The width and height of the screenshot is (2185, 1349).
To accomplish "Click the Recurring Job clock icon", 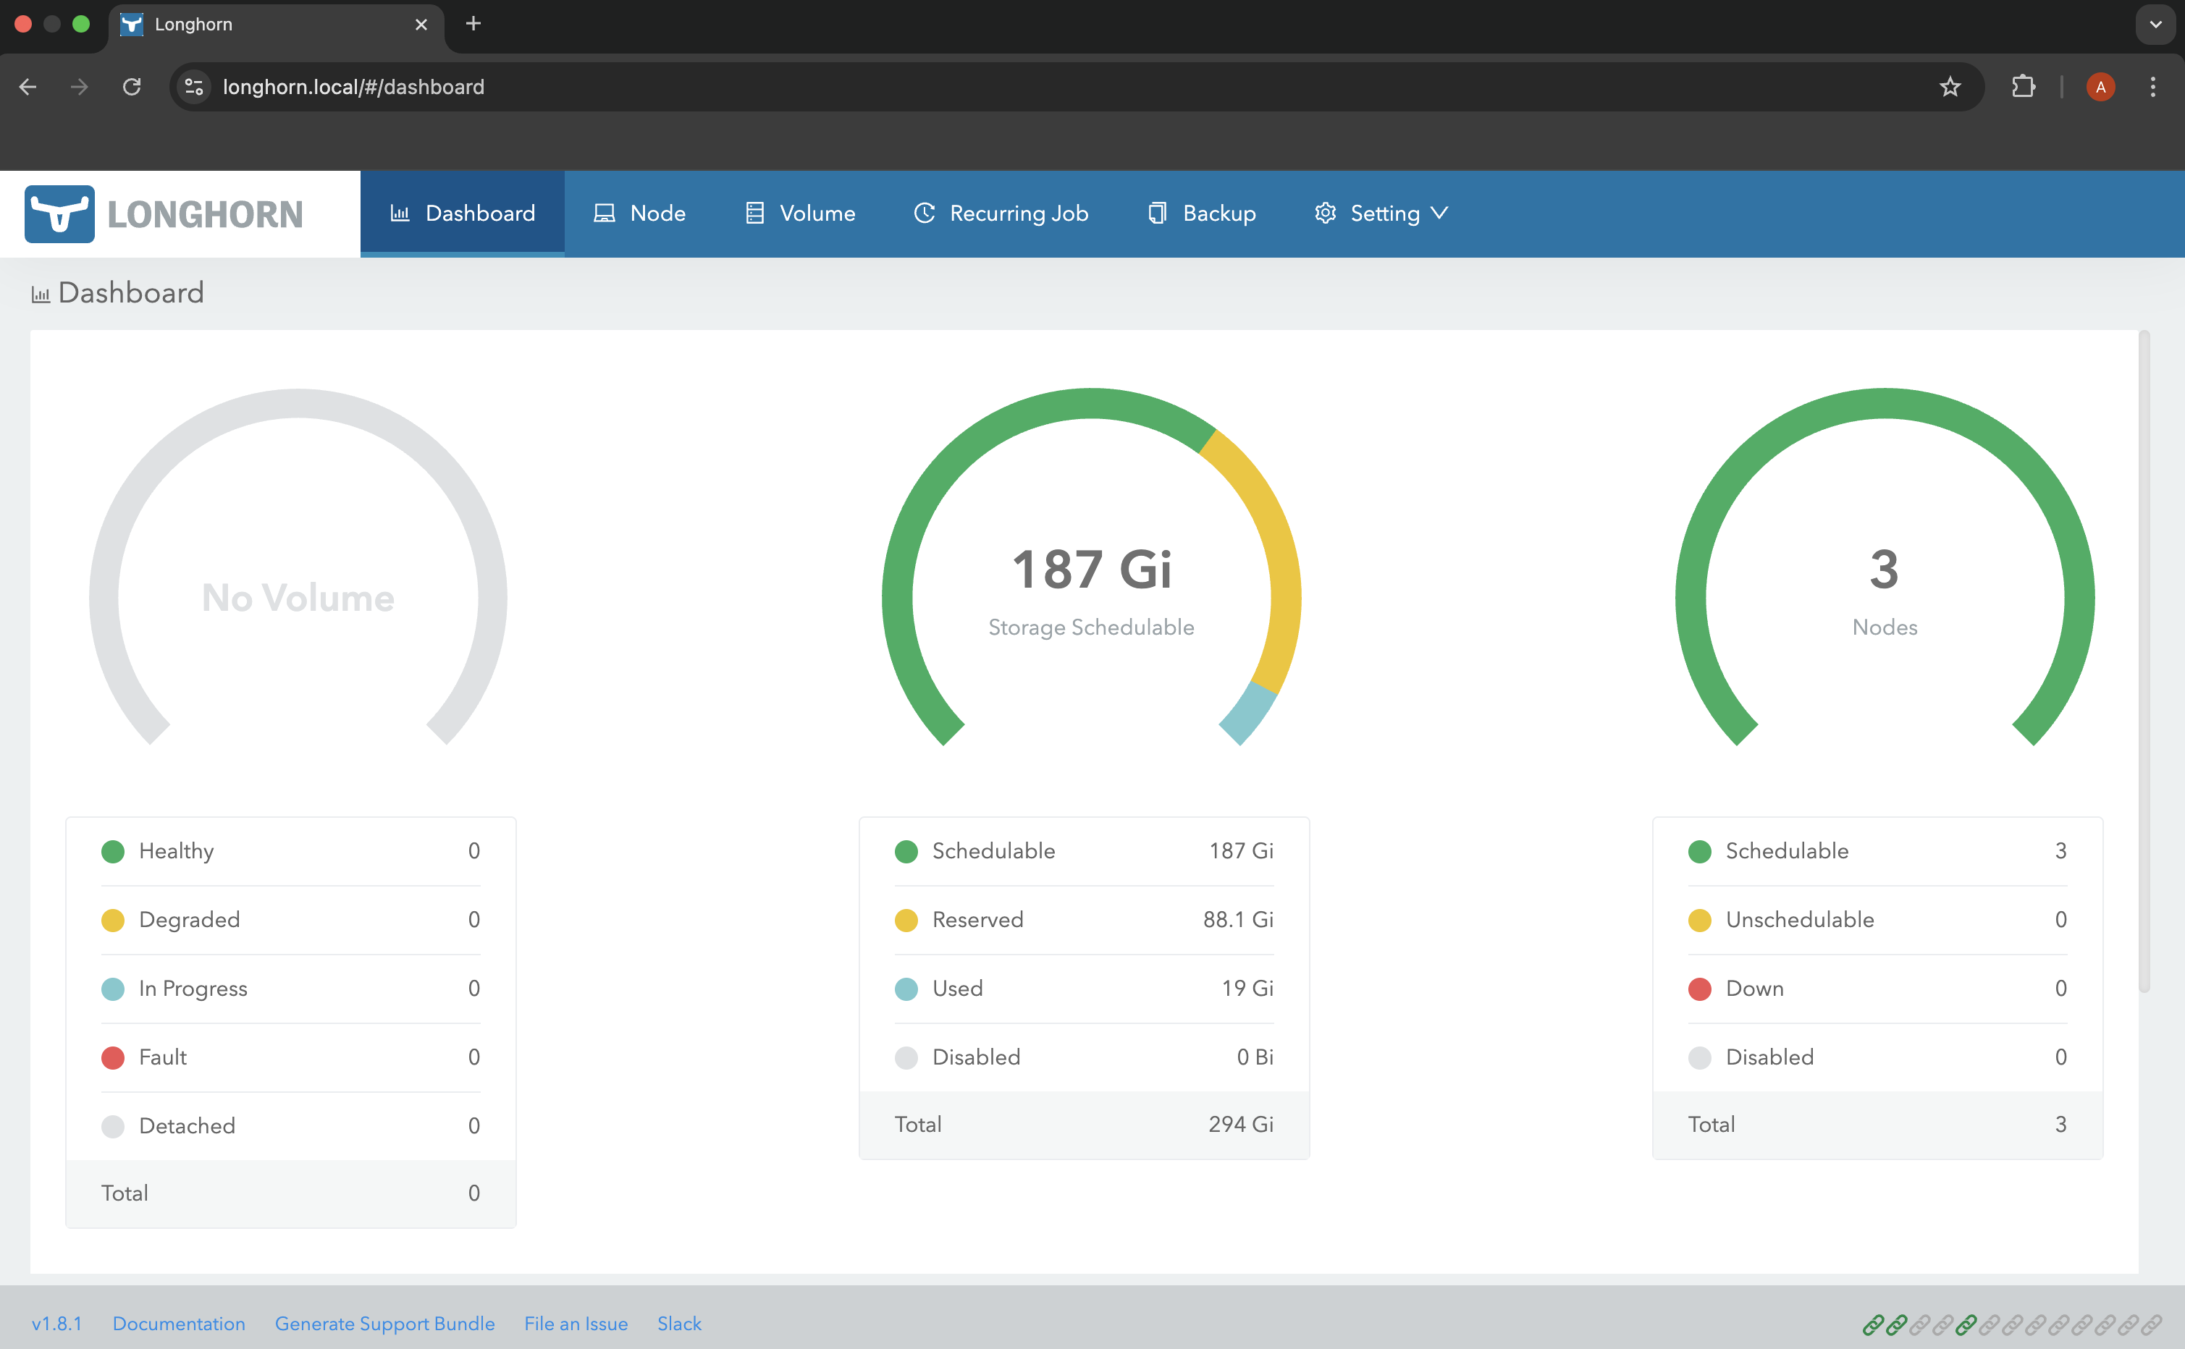I will coord(925,212).
